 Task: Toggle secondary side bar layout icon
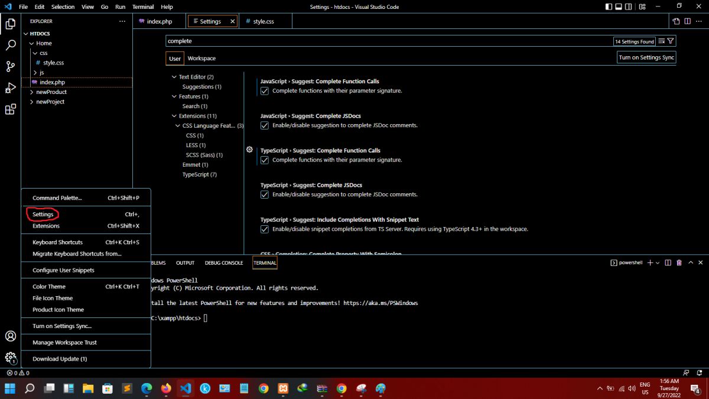point(629,7)
